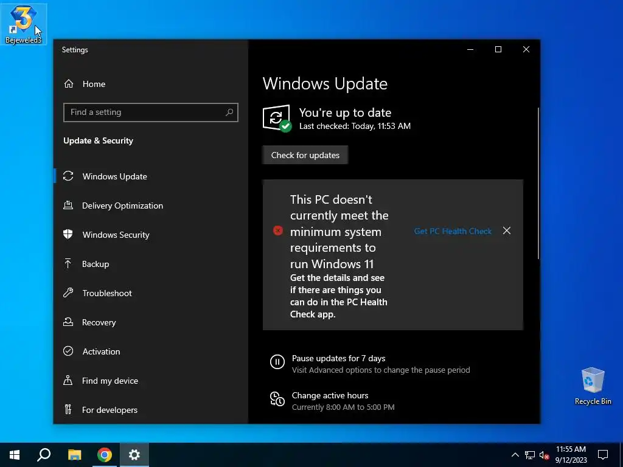
Task: Select Windows Update in sidebar
Action: click(115, 176)
